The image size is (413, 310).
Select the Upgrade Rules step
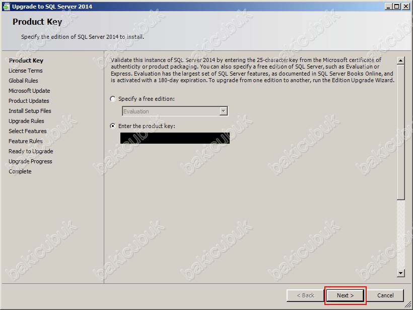26,121
